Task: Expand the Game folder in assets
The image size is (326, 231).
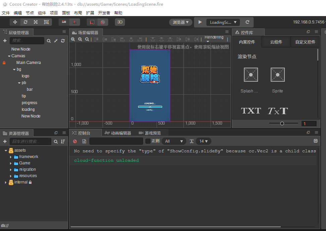Action: pos(11,163)
